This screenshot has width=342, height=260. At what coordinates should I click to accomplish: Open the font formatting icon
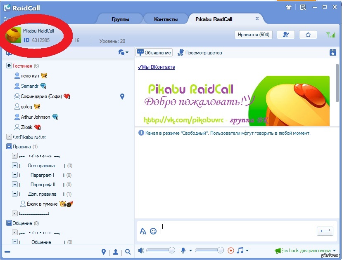pyautogui.click(x=143, y=231)
